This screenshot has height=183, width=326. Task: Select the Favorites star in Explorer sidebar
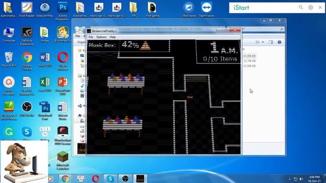(79, 50)
